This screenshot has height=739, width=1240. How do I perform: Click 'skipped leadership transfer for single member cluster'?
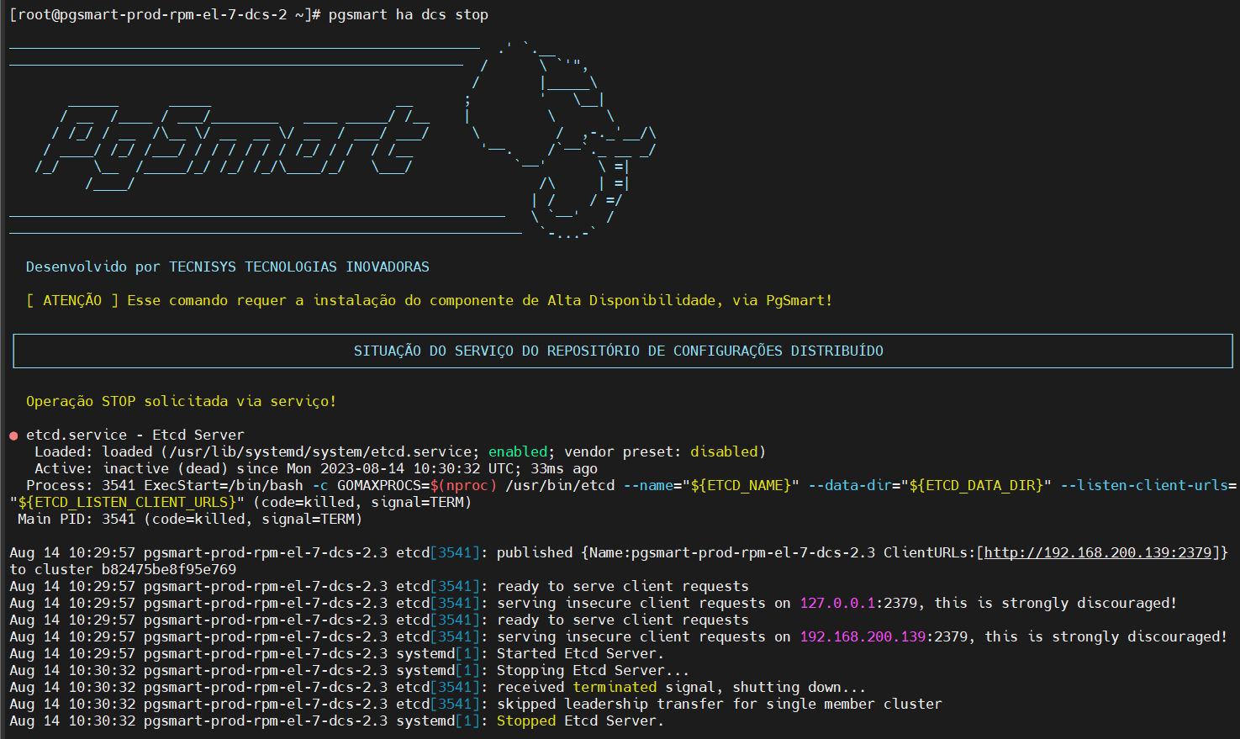coord(720,704)
